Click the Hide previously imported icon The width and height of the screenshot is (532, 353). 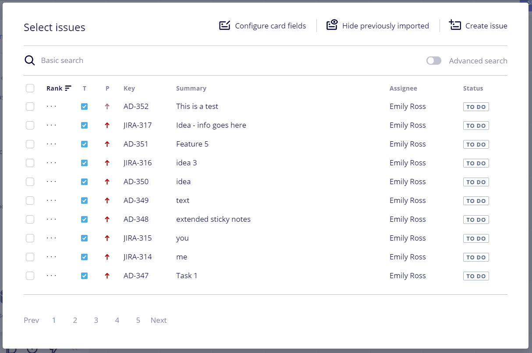coord(332,25)
